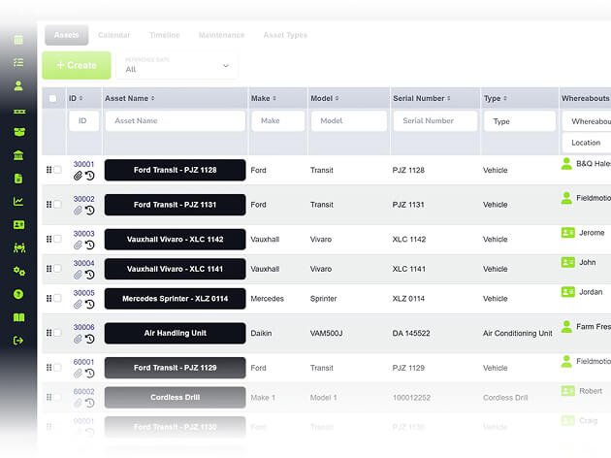The image size is (611, 458).
Task: Open the settings gears icon in sidebar
Action: (x=19, y=271)
